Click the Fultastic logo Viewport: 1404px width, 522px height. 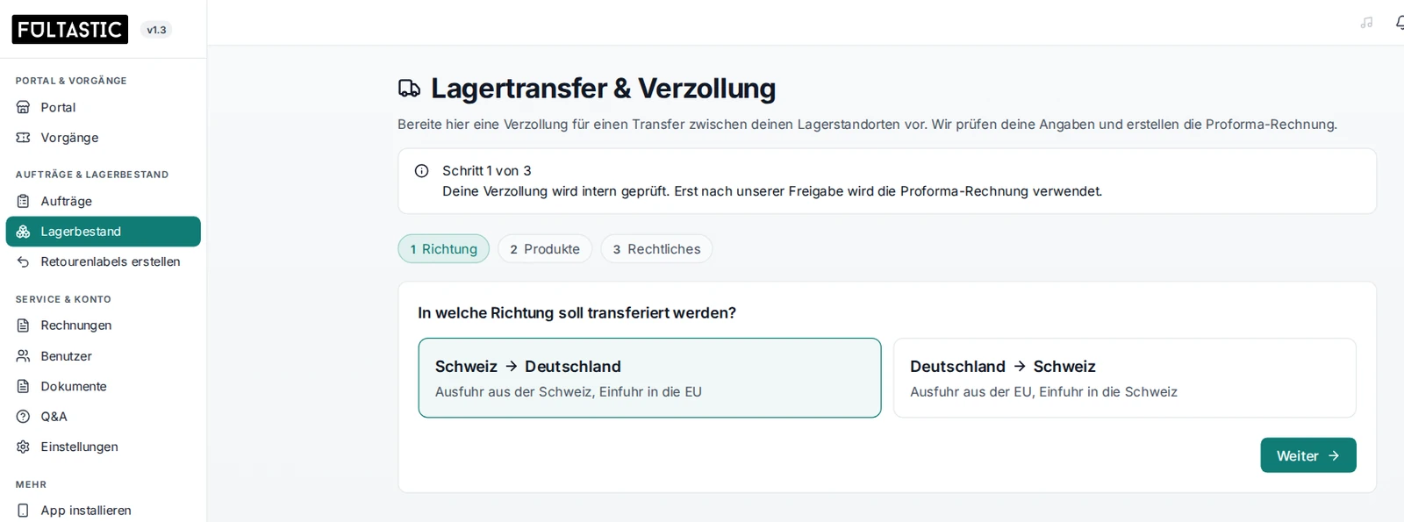tap(69, 29)
